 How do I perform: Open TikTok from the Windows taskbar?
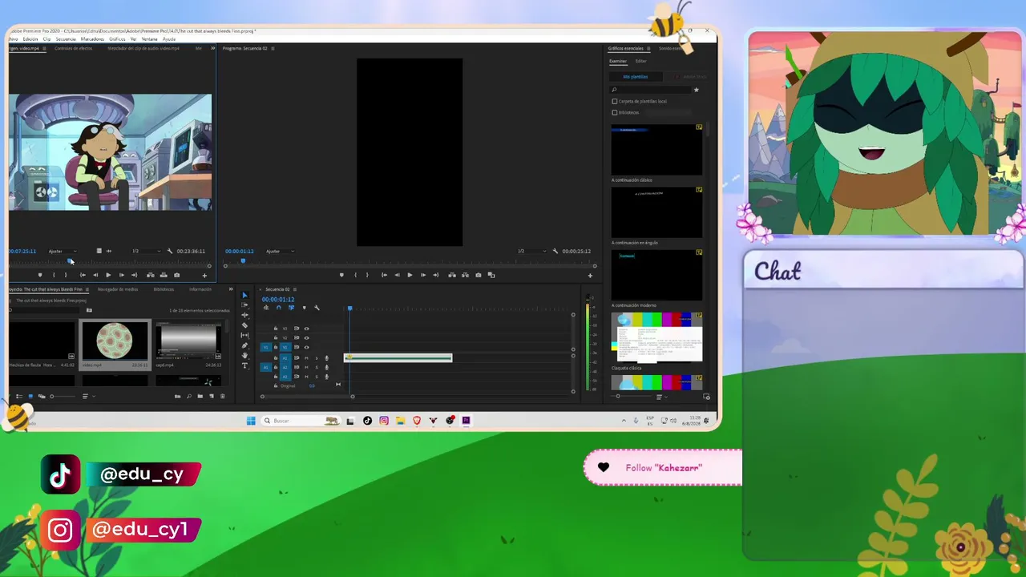tap(368, 421)
